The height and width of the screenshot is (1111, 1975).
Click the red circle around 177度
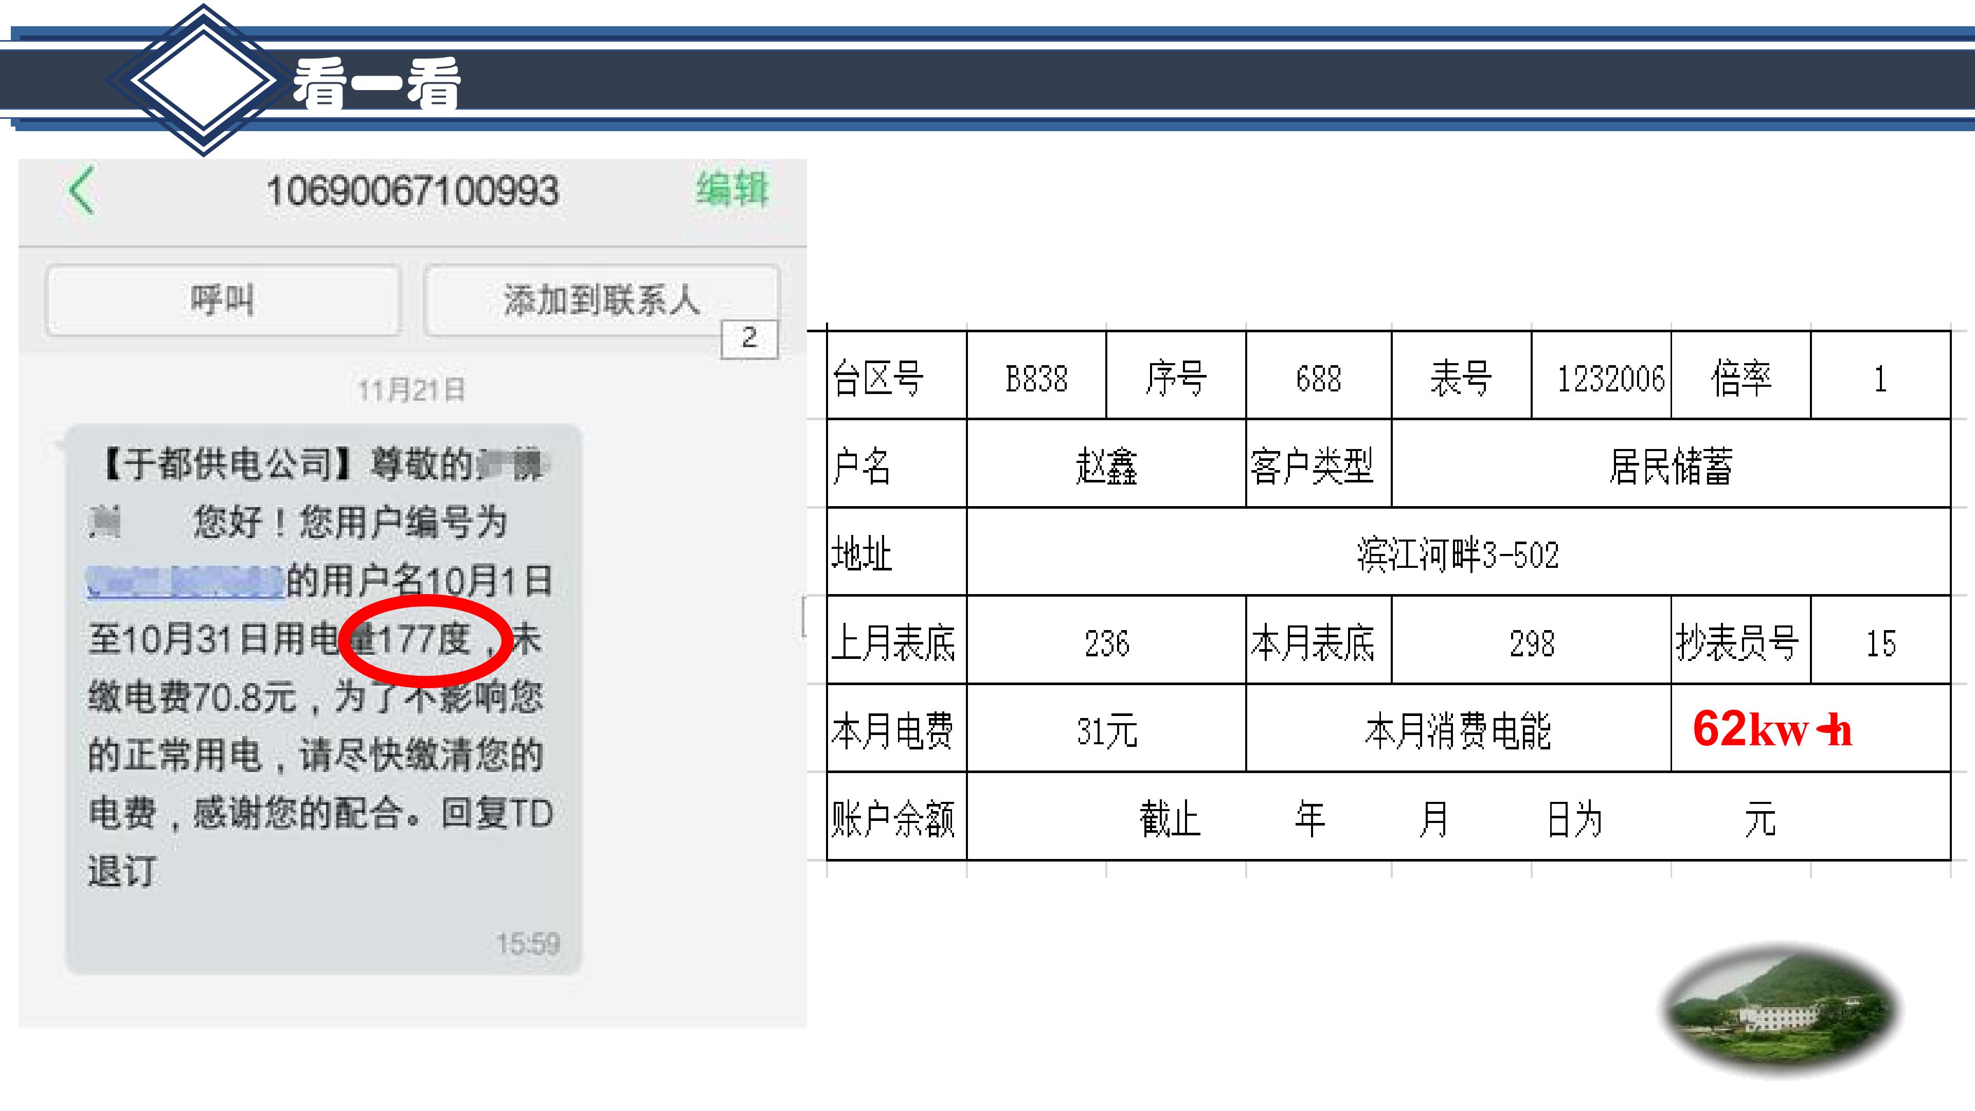point(425,641)
